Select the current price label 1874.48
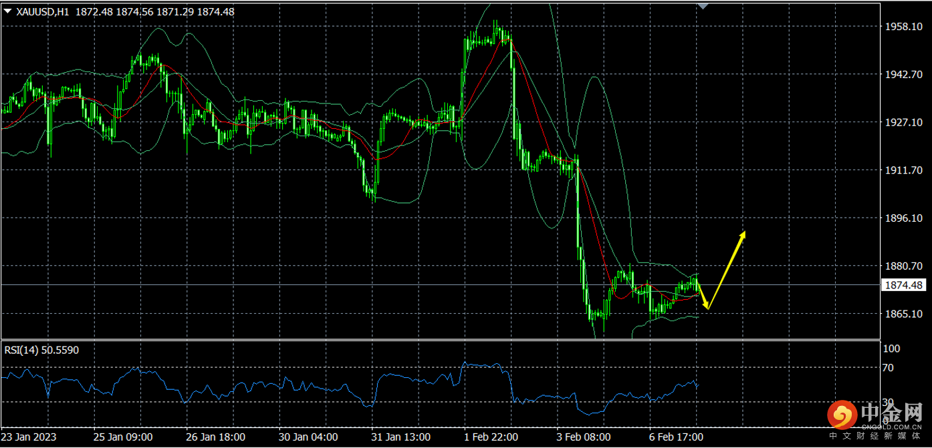Image resolution: width=932 pixels, height=448 pixels. pyautogui.click(x=903, y=285)
